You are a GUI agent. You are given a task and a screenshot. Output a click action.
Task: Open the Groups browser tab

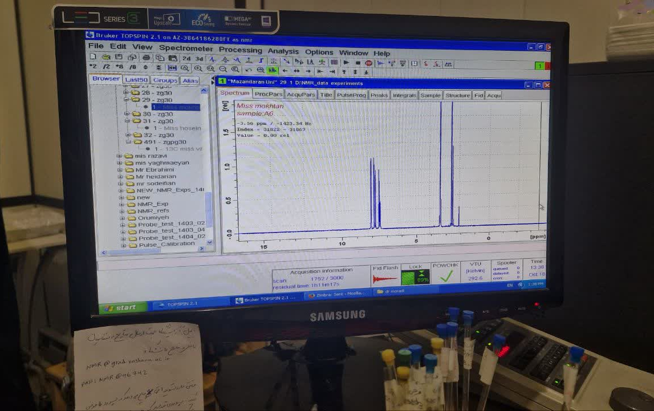point(165,80)
